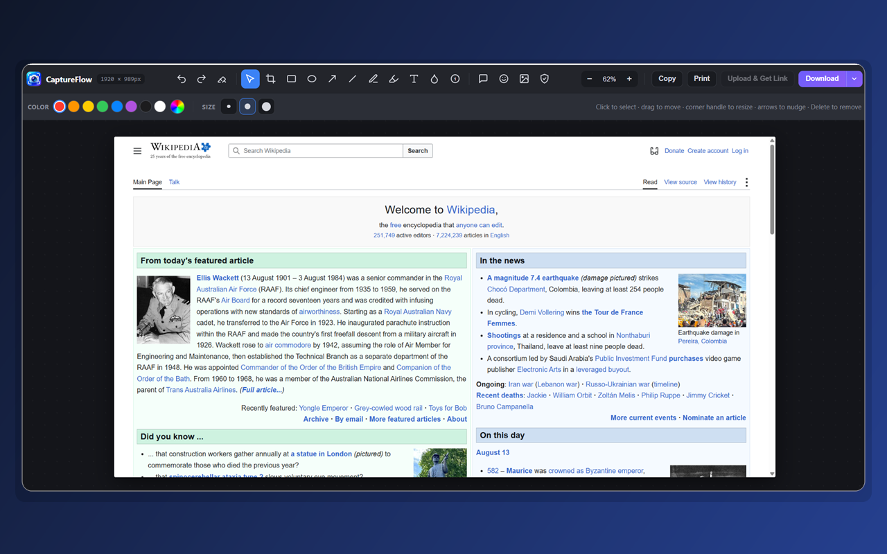The height and width of the screenshot is (554, 887).
Task: Select the Arrow tool
Action: 332,79
